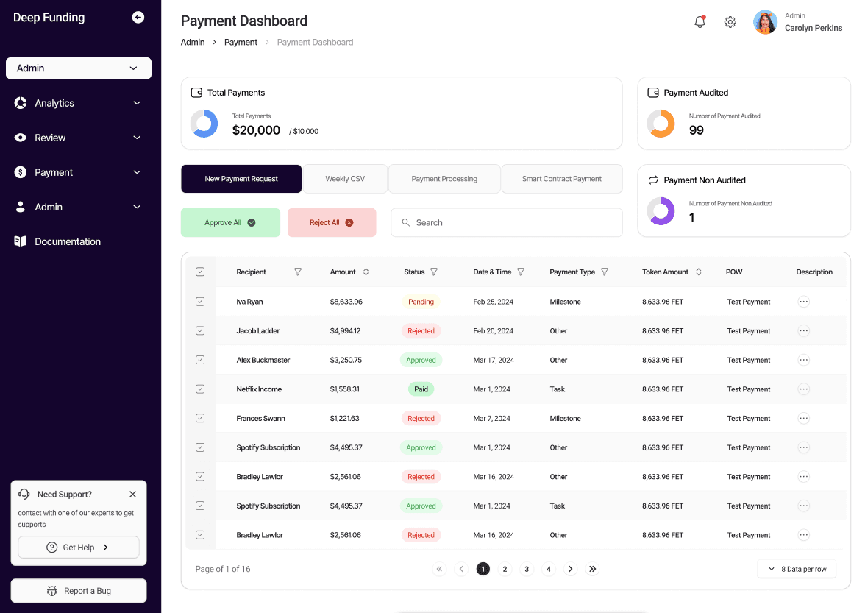
Task: Open the Payment sidebar icon
Action: point(20,172)
